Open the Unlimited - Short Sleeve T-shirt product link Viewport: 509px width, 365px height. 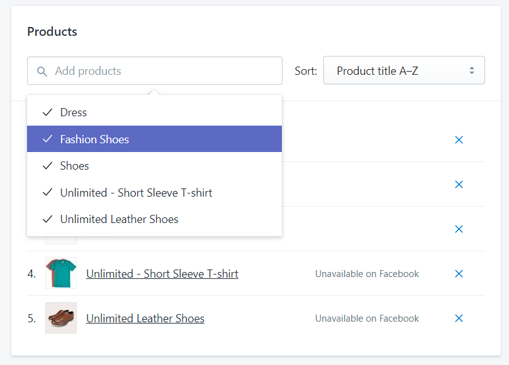point(162,274)
